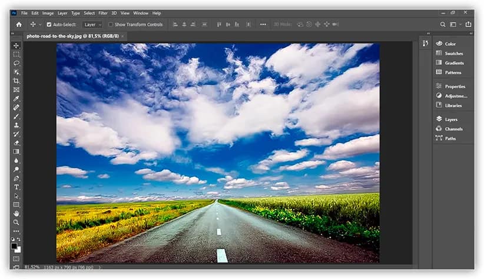
Task: Select the Crop tool
Action: (x=16, y=81)
